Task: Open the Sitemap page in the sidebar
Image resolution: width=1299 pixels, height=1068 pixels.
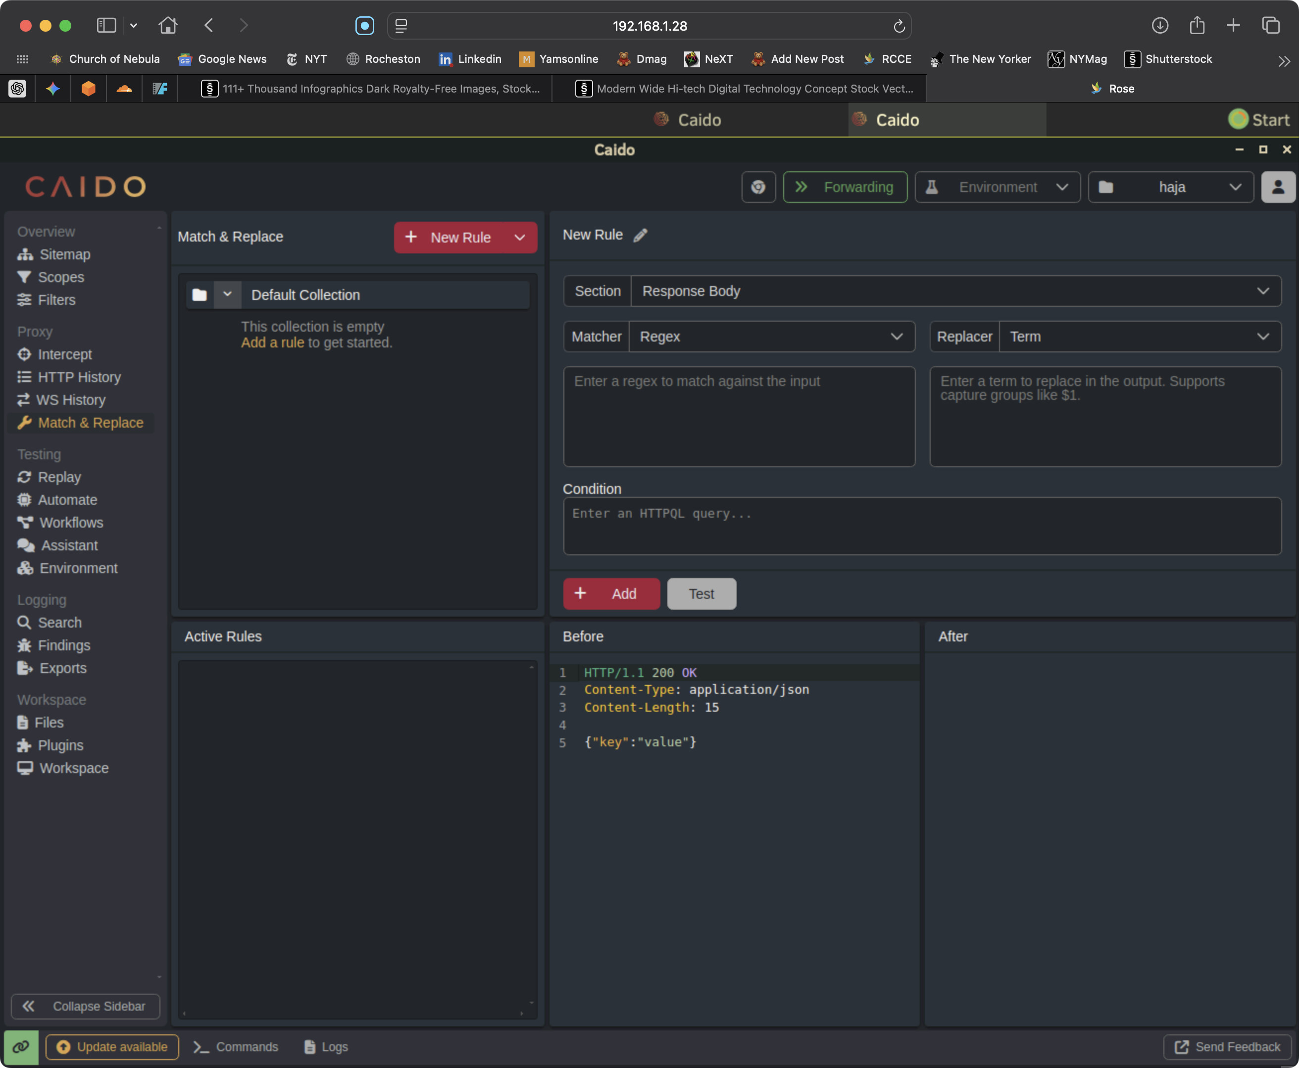Action: pos(64,254)
